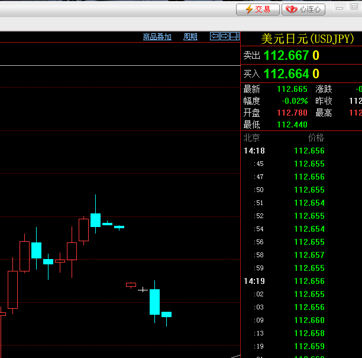362x358 pixels.
Task: Open the 心连心 hearts button
Action: 304,9
